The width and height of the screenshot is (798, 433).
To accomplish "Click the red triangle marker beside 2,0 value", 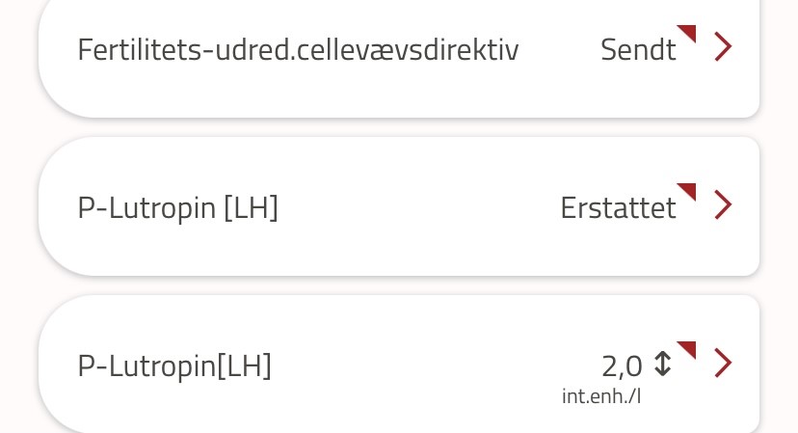I will pos(688,348).
